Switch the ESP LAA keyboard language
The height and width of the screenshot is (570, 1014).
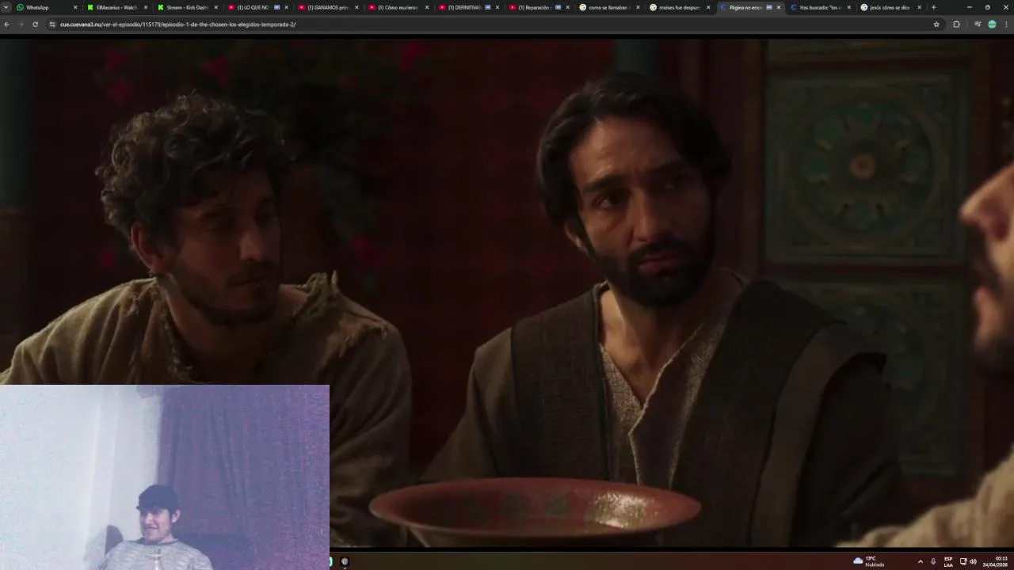[948, 561]
